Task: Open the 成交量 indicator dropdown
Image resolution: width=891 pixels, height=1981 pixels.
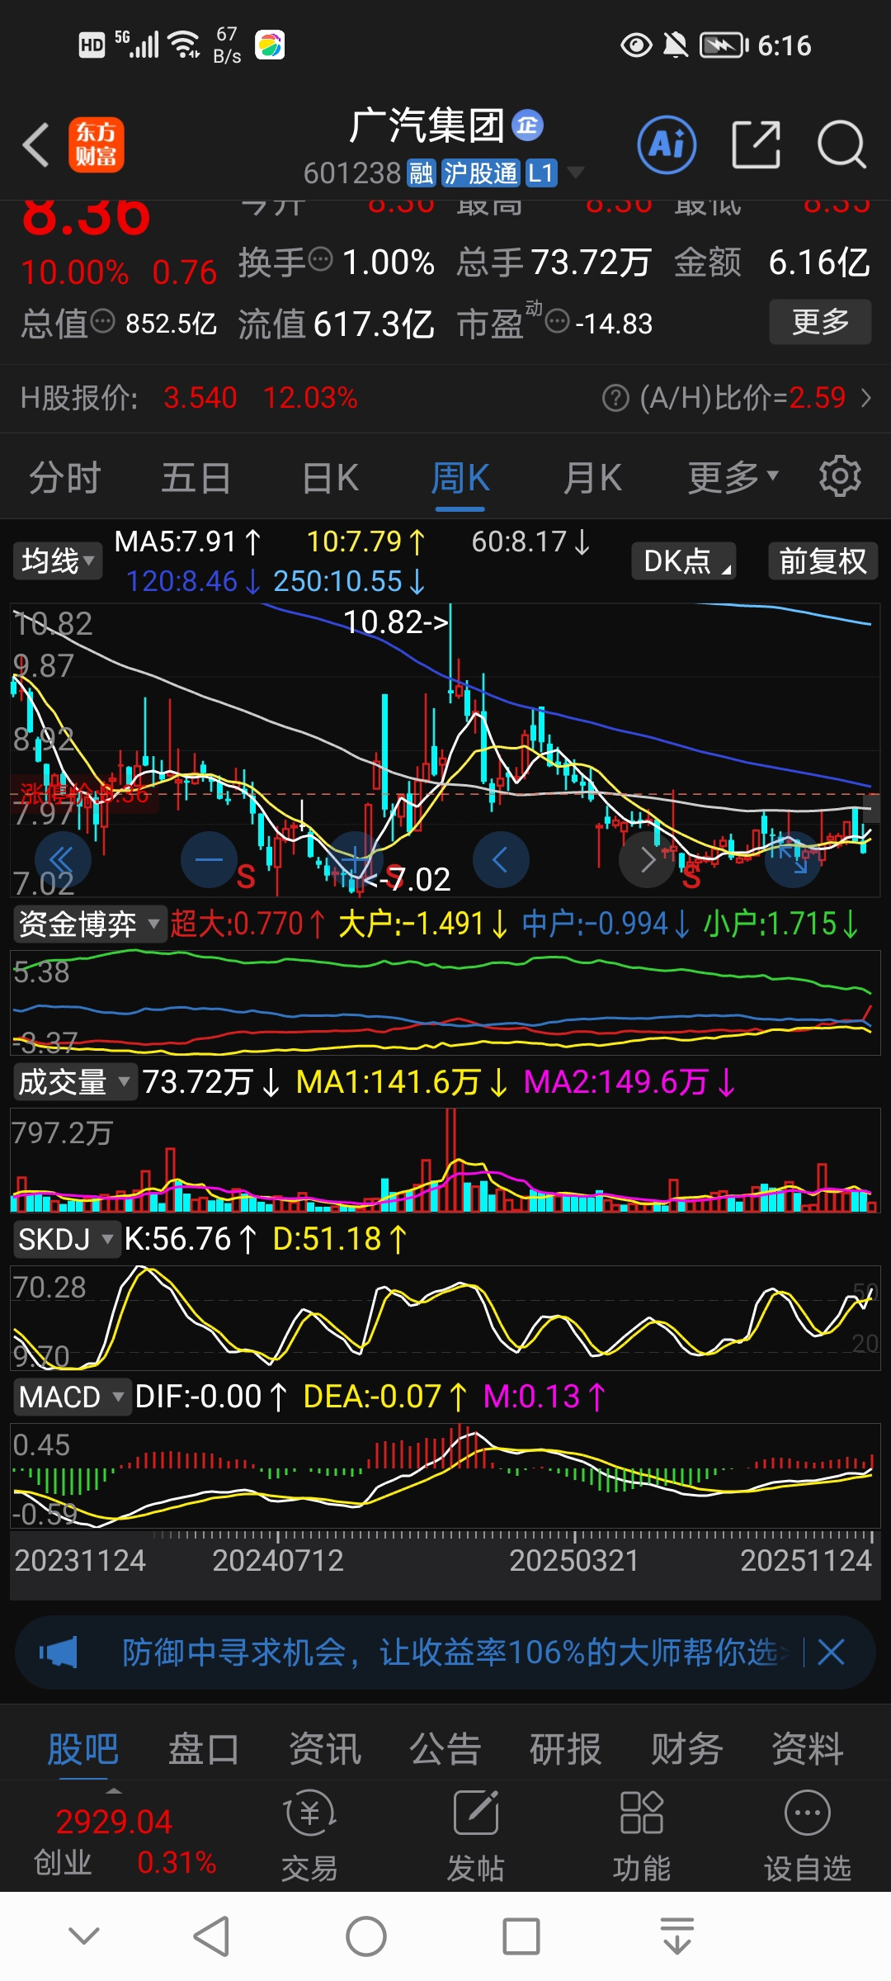Action: click(75, 1081)
